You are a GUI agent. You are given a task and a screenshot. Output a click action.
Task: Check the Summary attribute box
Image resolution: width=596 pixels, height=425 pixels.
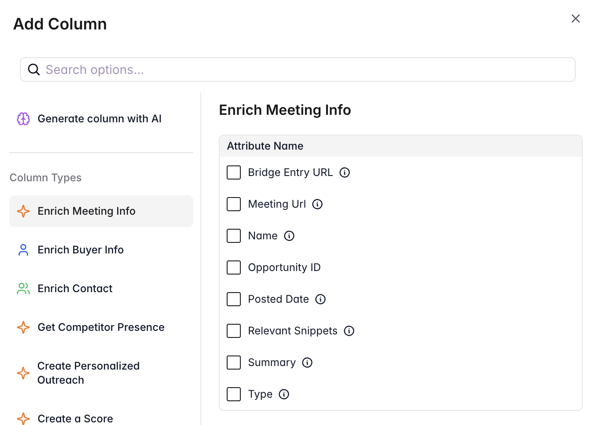click(x=234, y=363)
